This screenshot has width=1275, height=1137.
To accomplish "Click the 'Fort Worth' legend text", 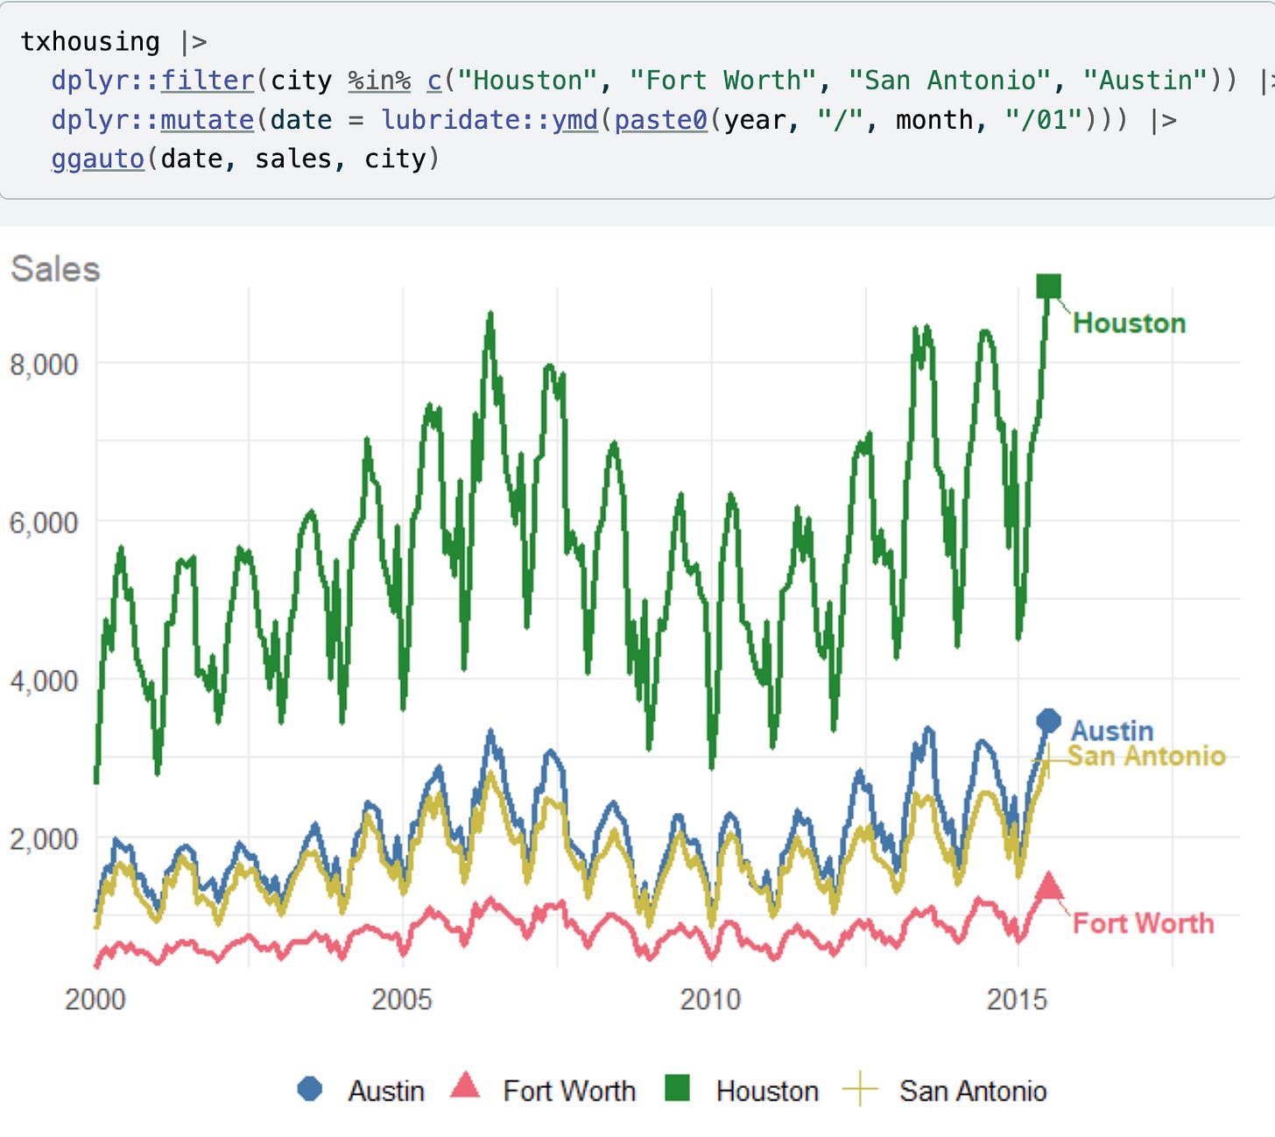I will click(569, 1091).
